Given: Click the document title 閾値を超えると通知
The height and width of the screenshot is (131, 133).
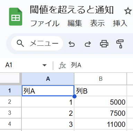Looking at the screenshot, I should click(x=72, y=10).
